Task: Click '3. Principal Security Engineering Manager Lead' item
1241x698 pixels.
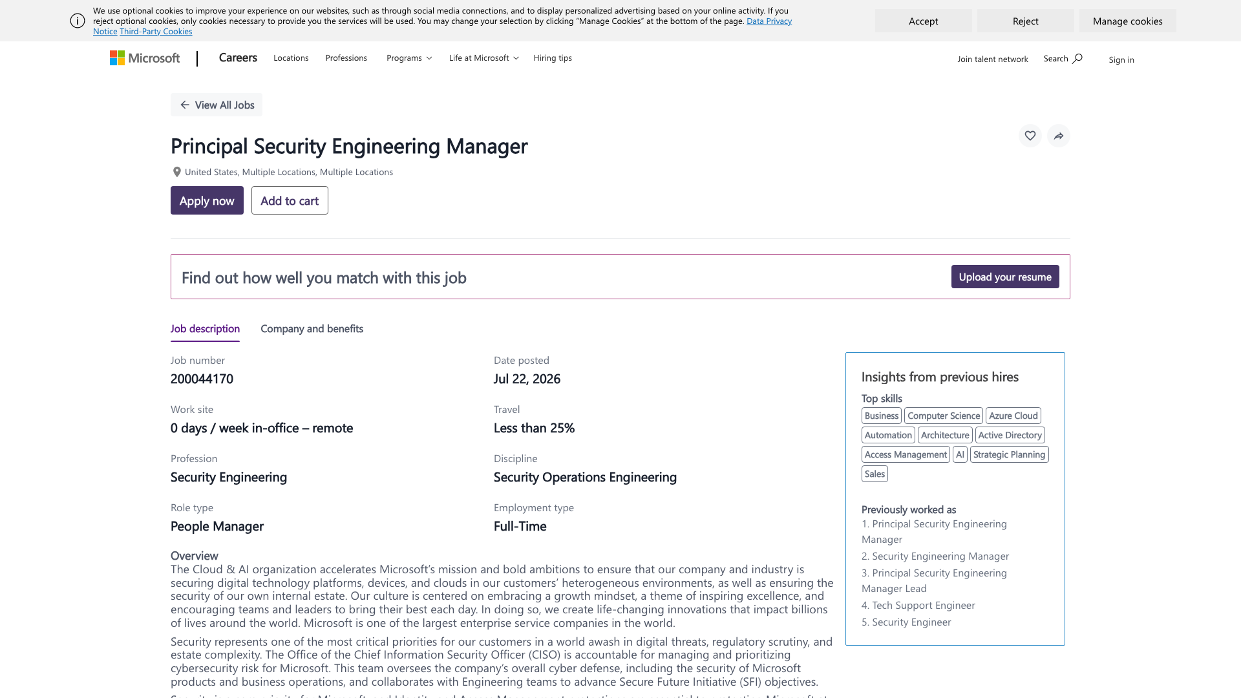Action: click(x=934, y=580)
